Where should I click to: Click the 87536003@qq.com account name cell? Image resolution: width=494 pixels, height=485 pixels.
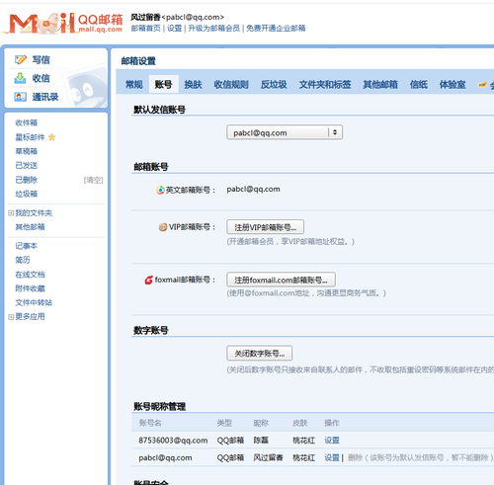[x=173, y=441]
